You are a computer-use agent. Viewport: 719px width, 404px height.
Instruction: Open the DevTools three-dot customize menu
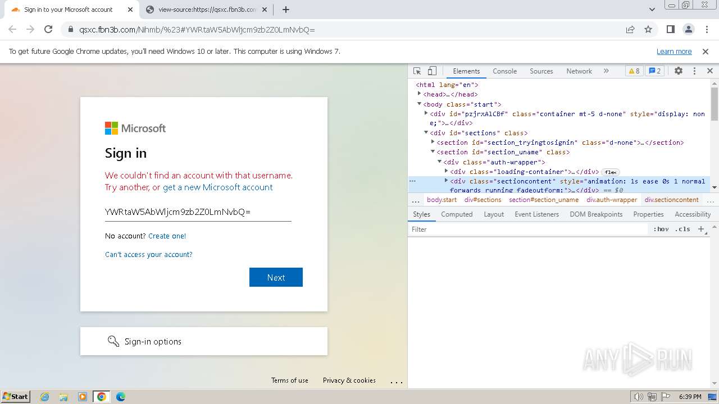694,71
